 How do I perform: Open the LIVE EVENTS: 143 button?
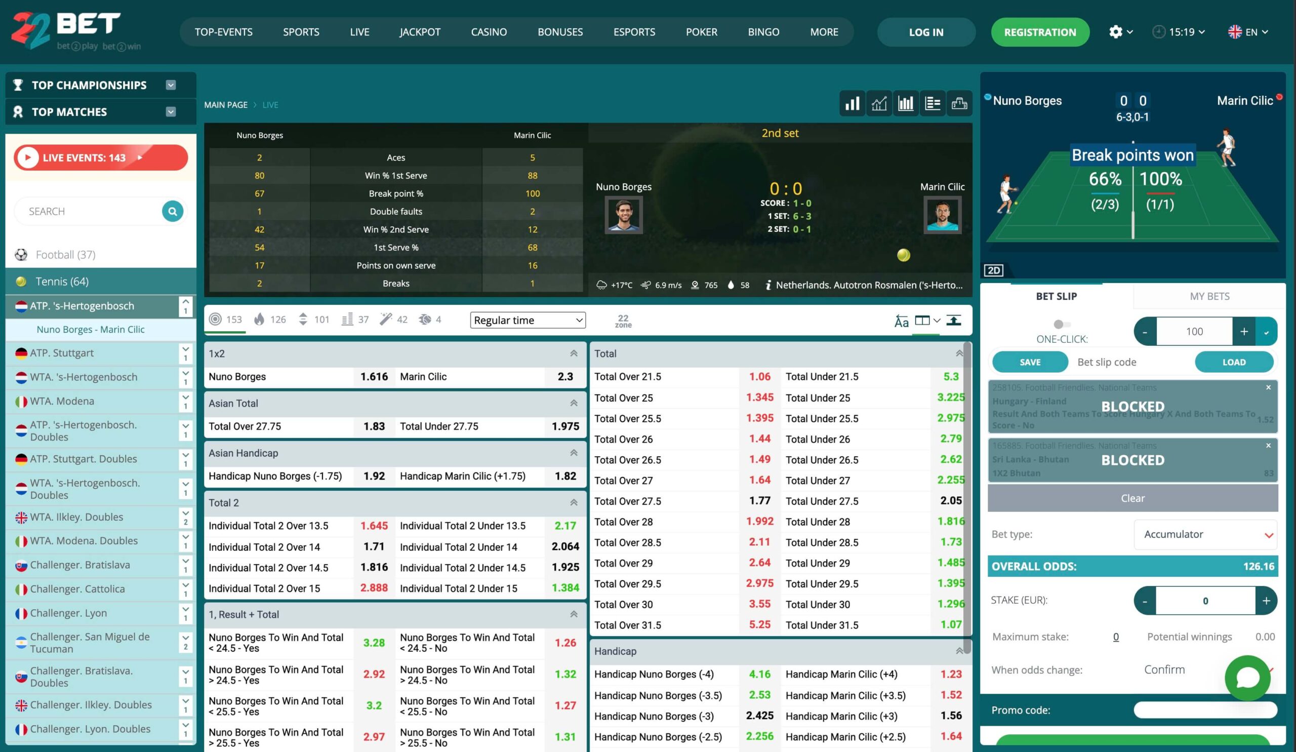click(x=101, y=157)
